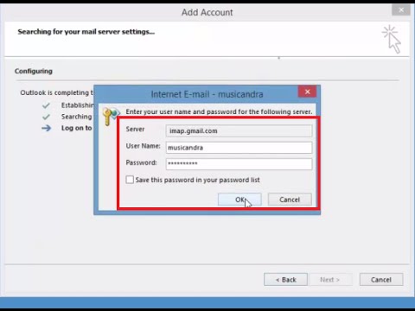Select the Server field showing imap.gmail.com
415x311 pixels.
pos(239,130)
